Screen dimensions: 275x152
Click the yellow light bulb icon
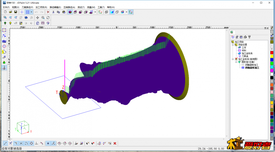click(x=10, y=23)
